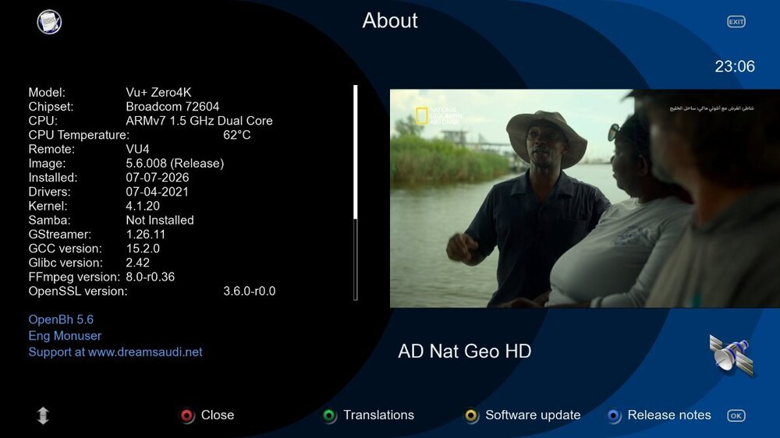Click the National Geographic logo in preview
780x438 pixels.
point(438,115)
